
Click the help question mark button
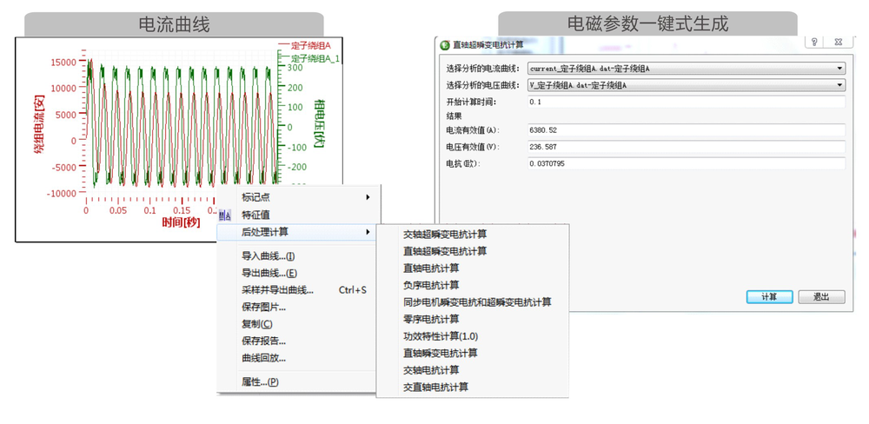pyautogui.click(x=813, y=42)
